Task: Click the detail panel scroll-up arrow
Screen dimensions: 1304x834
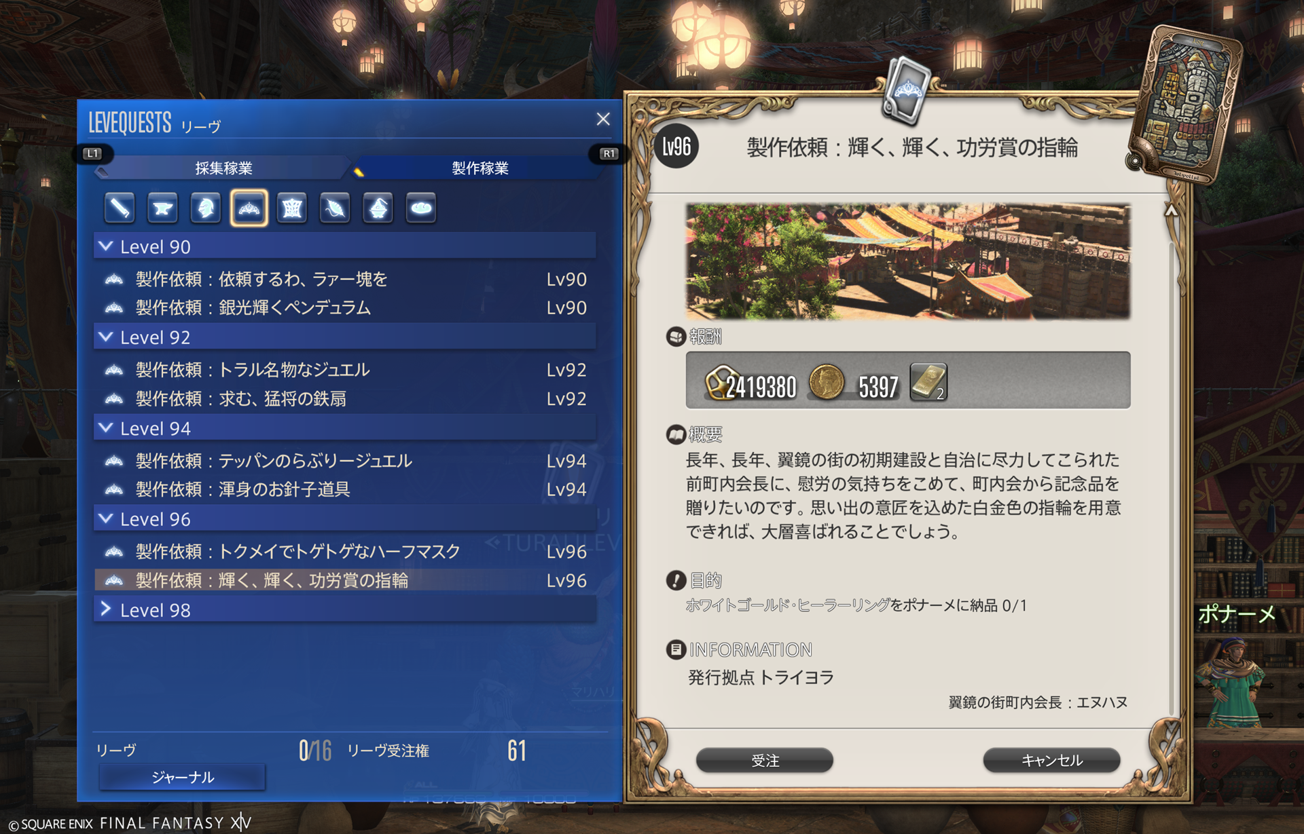Action: click(1172, 211)
